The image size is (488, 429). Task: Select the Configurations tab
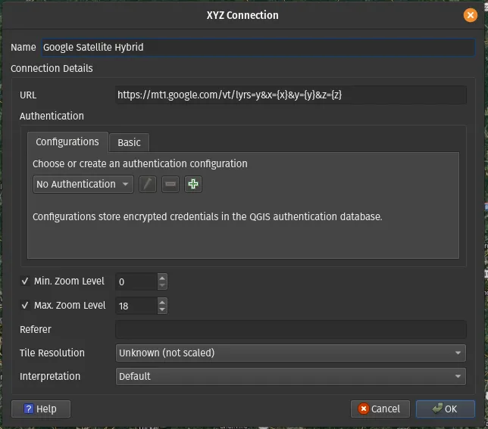pyautogui.click(x=67, y=141)
